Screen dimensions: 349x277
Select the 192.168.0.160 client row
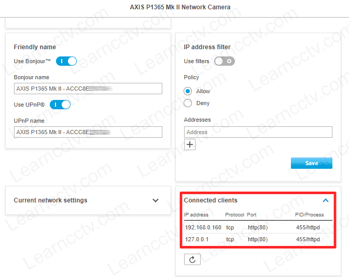[x=258, y=227]
